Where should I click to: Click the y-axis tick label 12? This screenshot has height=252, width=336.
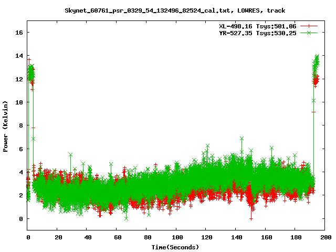pyautogui.click(x=19, y=79)
